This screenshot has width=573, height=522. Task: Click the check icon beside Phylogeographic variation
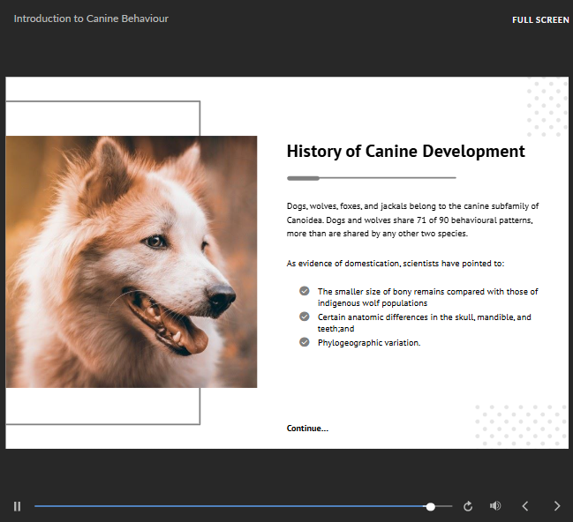coord(305,342)
